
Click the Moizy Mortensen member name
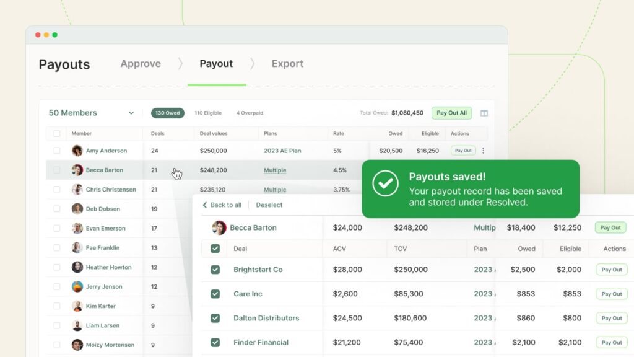pos(110,345)
